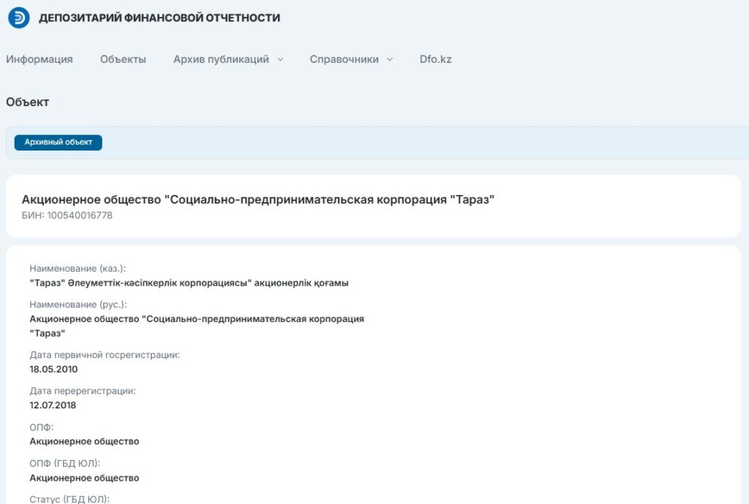Viewport: 749px width, 504px height.
Task: Open the Архив публикаций menu
Action: (x=221, y=59)
